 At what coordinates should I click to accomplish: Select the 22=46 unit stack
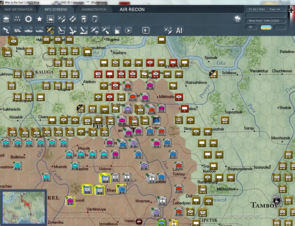(128, 132)
